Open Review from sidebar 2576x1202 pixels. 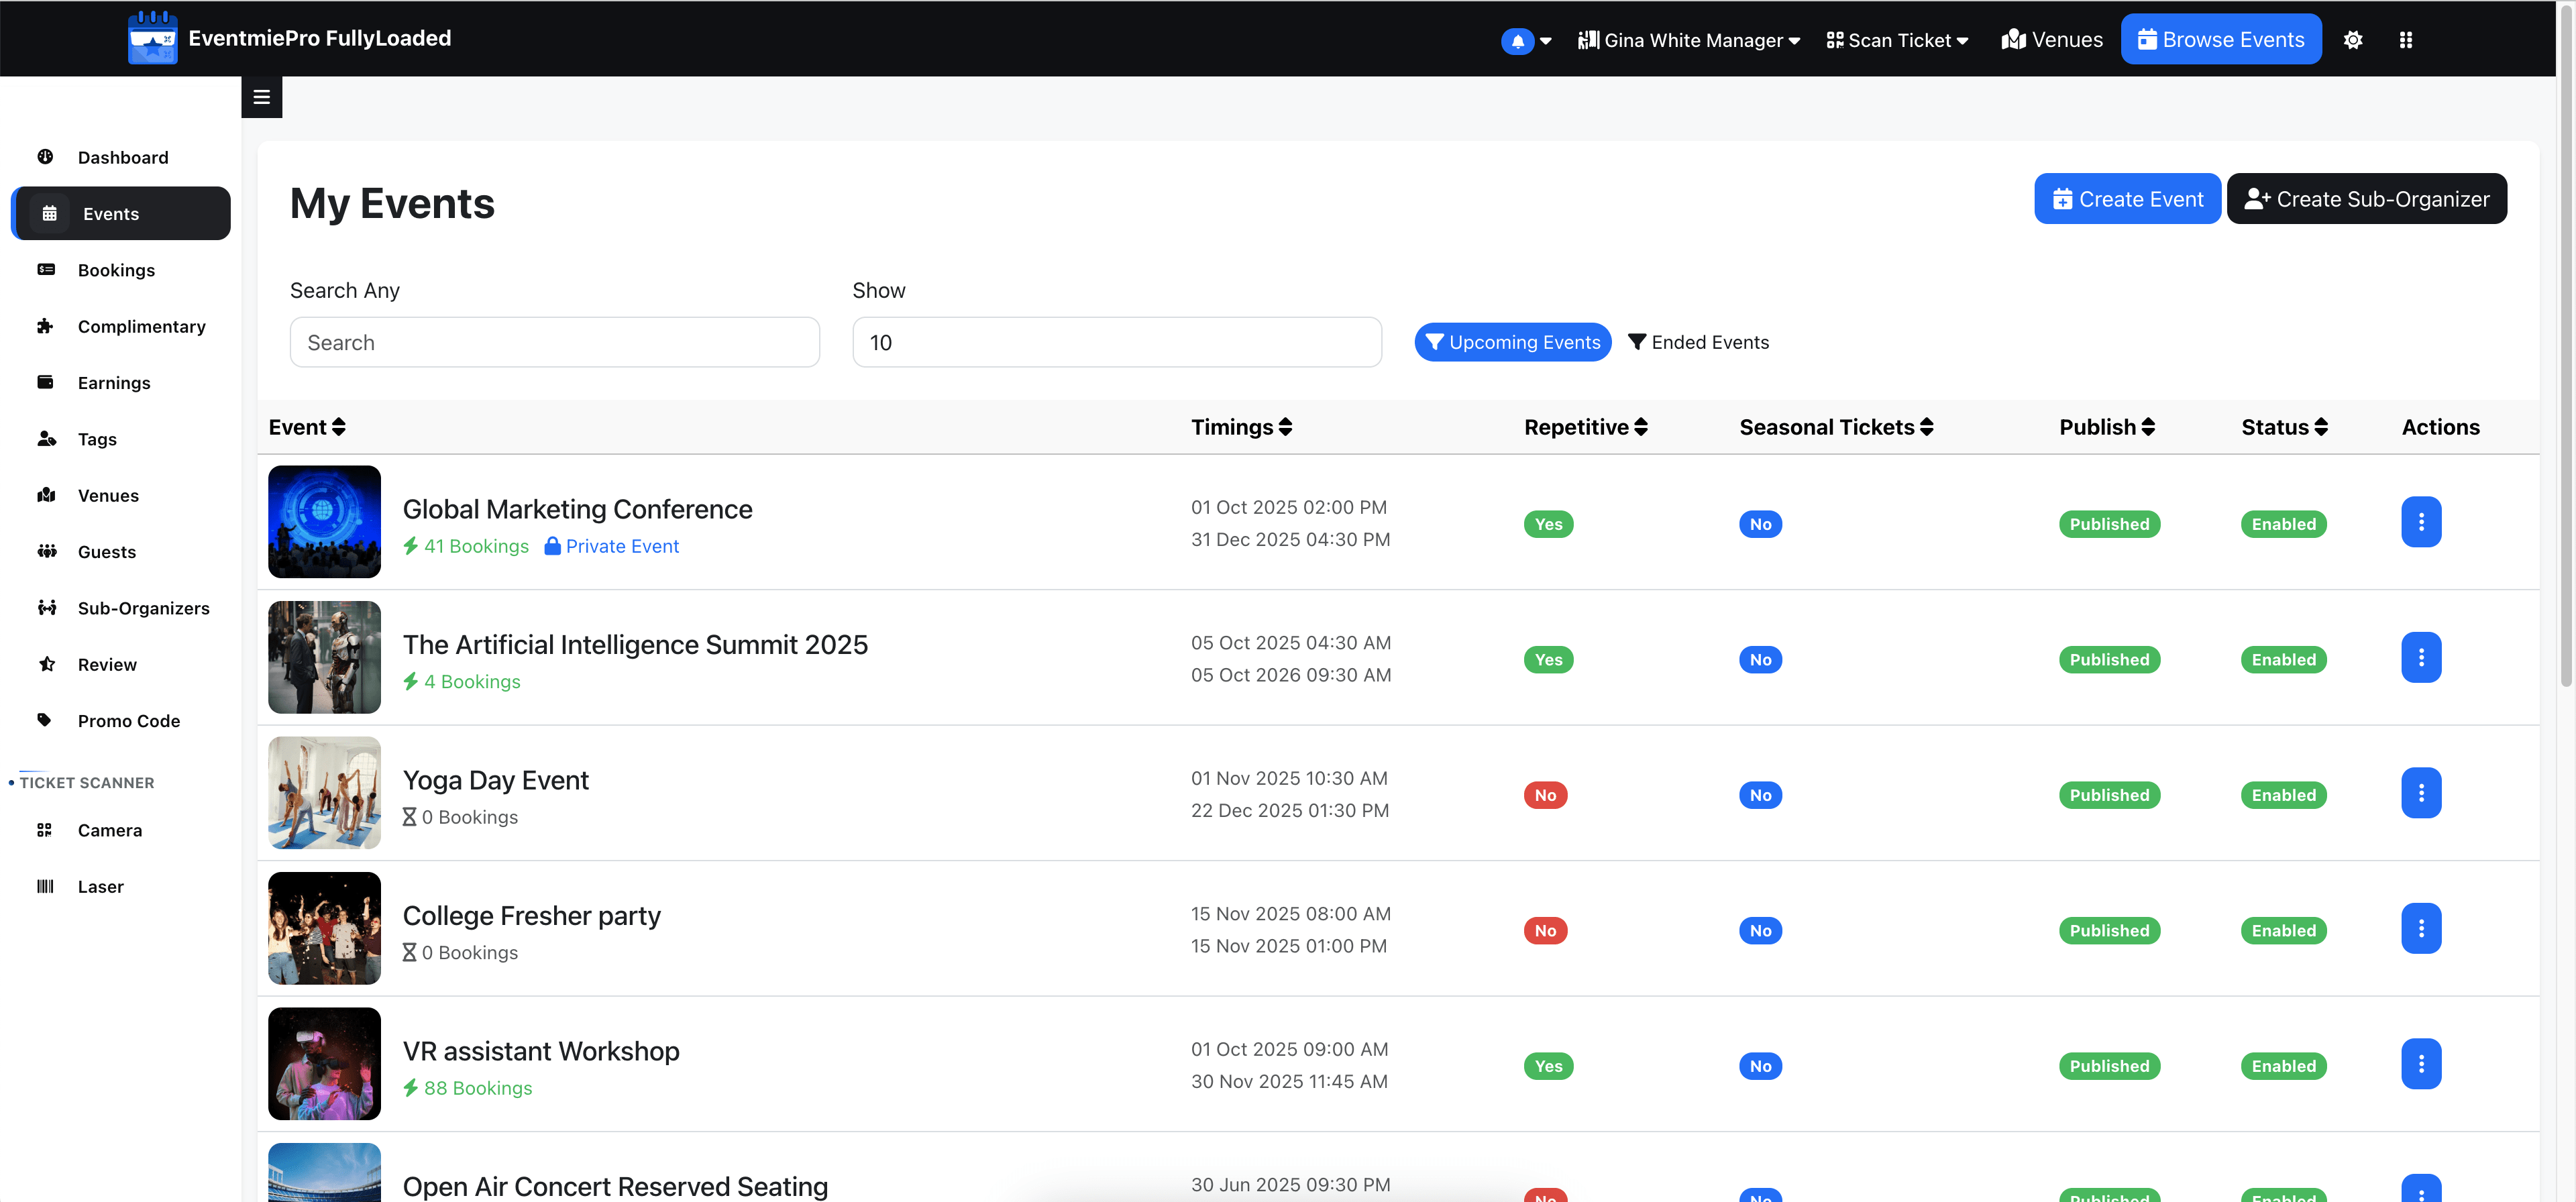tap(107, 665)
